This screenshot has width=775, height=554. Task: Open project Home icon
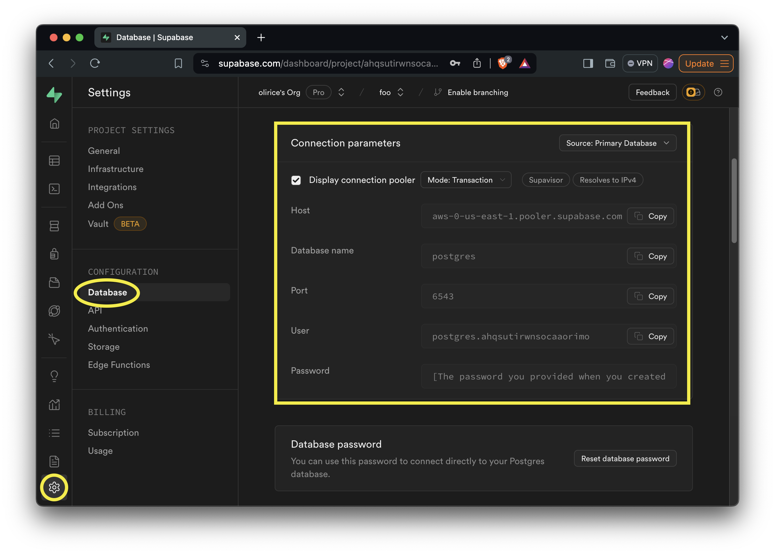(54, 123)
